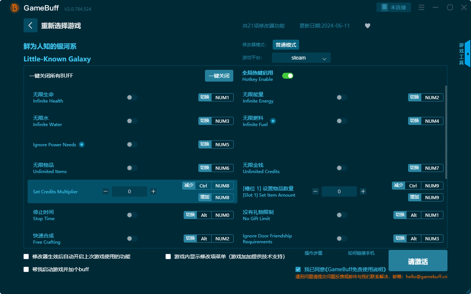
Task: Click 重新选择游戏 reselect game label
Action: pyautogui.click(x=61, y=26)
